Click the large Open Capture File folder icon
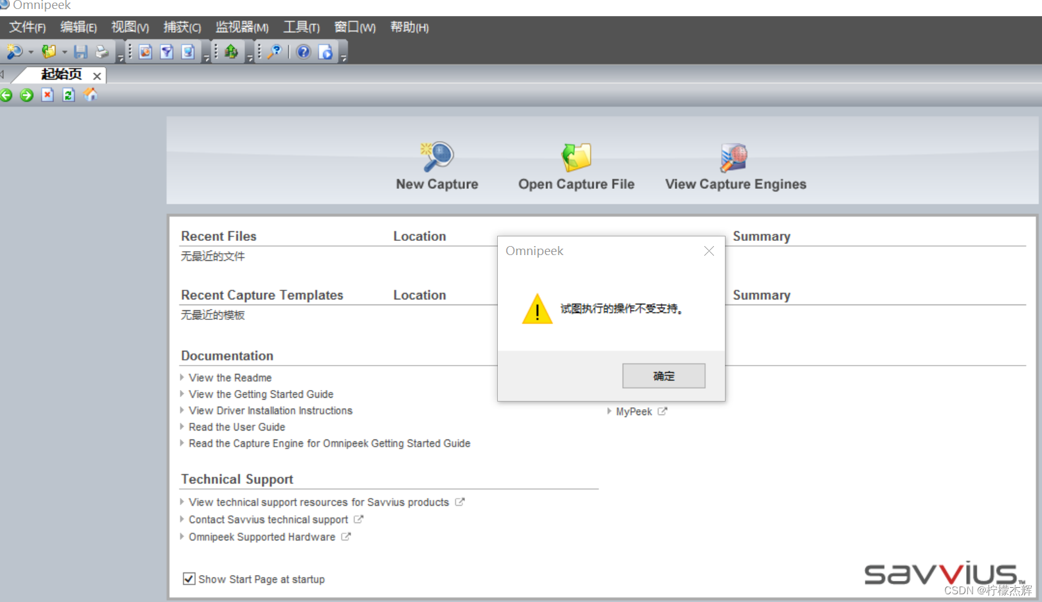 (x=576, y=157)
